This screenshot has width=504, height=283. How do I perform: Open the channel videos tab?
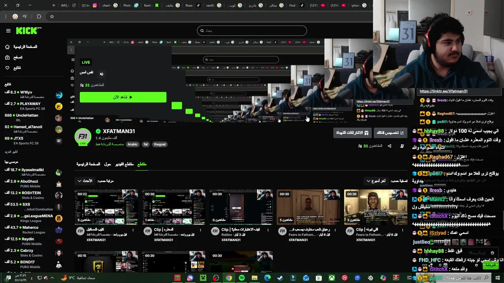[124, 164]
